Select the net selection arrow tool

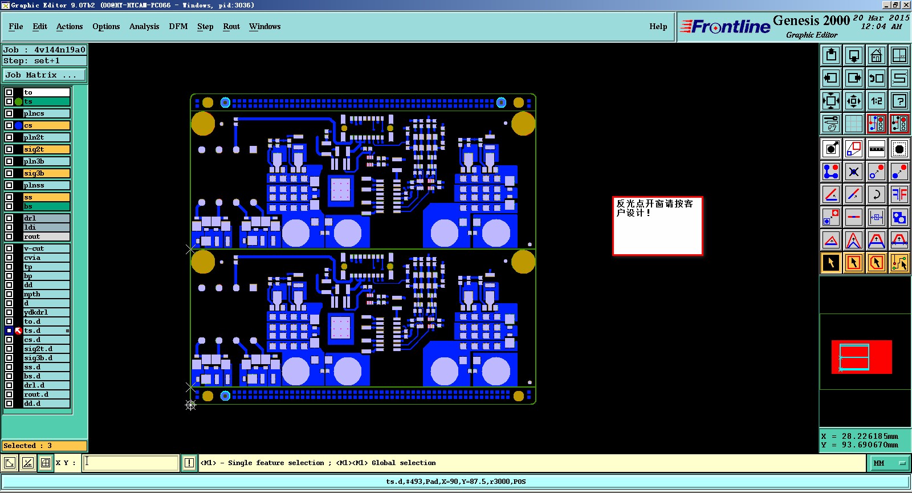pos(899,263)
